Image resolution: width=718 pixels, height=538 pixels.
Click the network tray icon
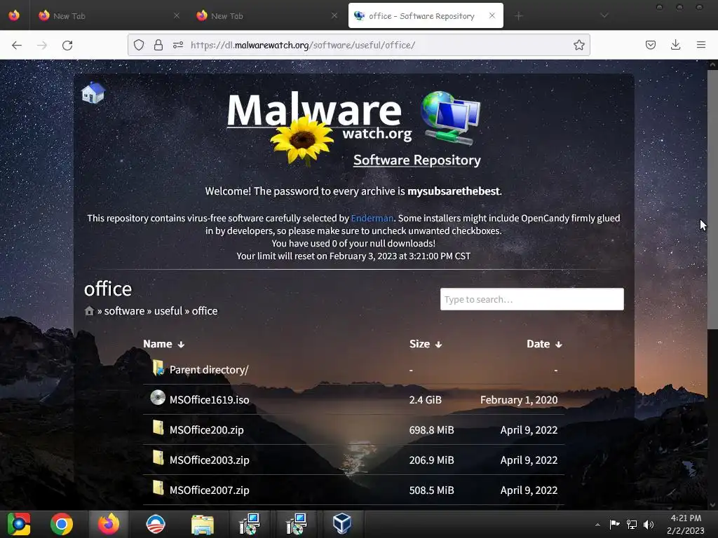[632, 525]
